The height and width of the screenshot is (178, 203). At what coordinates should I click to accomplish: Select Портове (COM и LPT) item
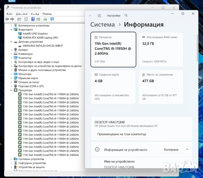coord(31,86)
